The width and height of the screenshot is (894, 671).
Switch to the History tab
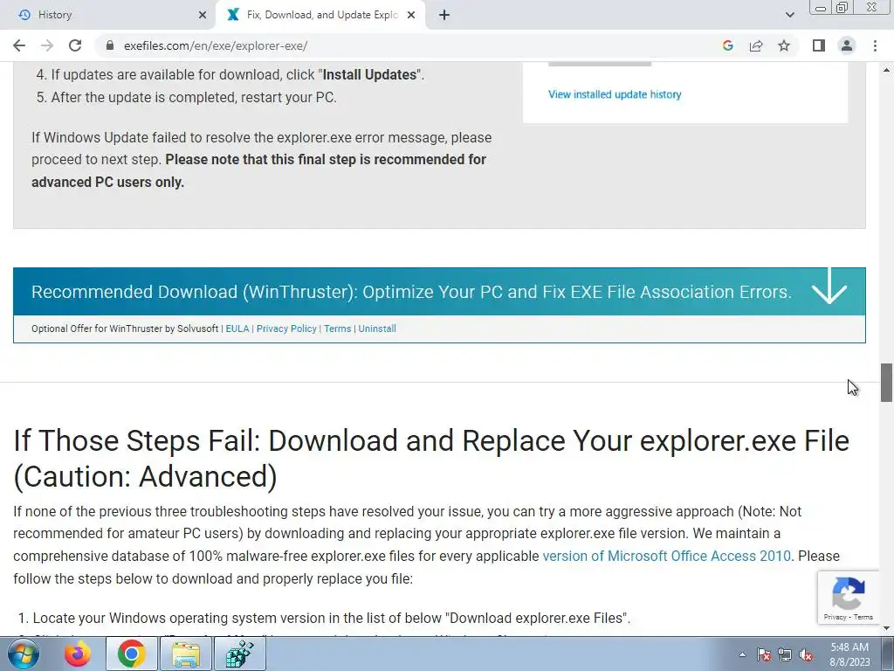pyautogui.click(x=107, y=15)
